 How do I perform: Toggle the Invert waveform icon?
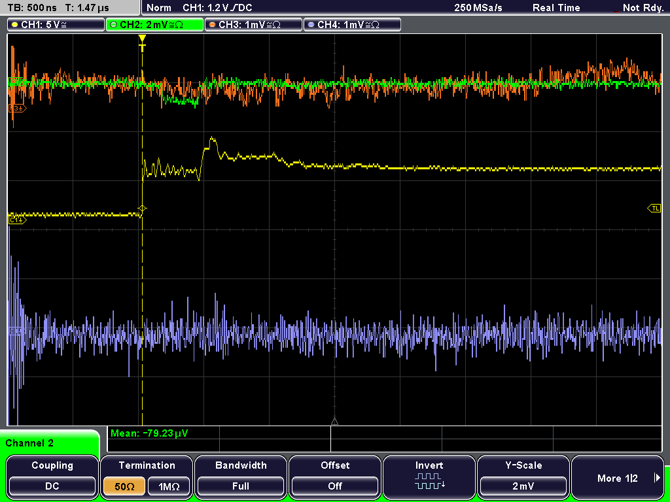429,480
